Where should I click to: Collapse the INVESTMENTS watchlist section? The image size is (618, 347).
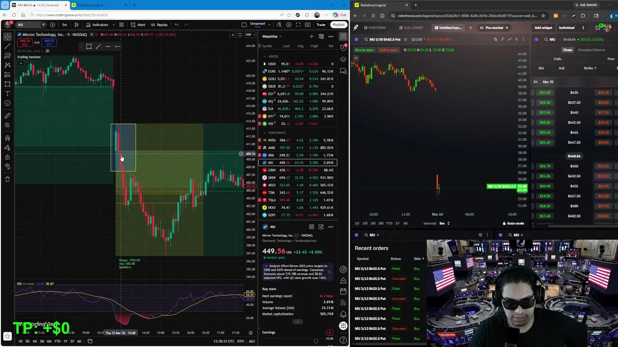point(265,133)
